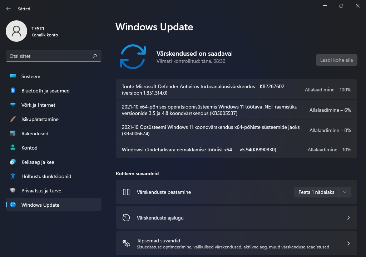
Task: Click the gears icon for Täpsemad suvandid
Action: tap(126, 243)
